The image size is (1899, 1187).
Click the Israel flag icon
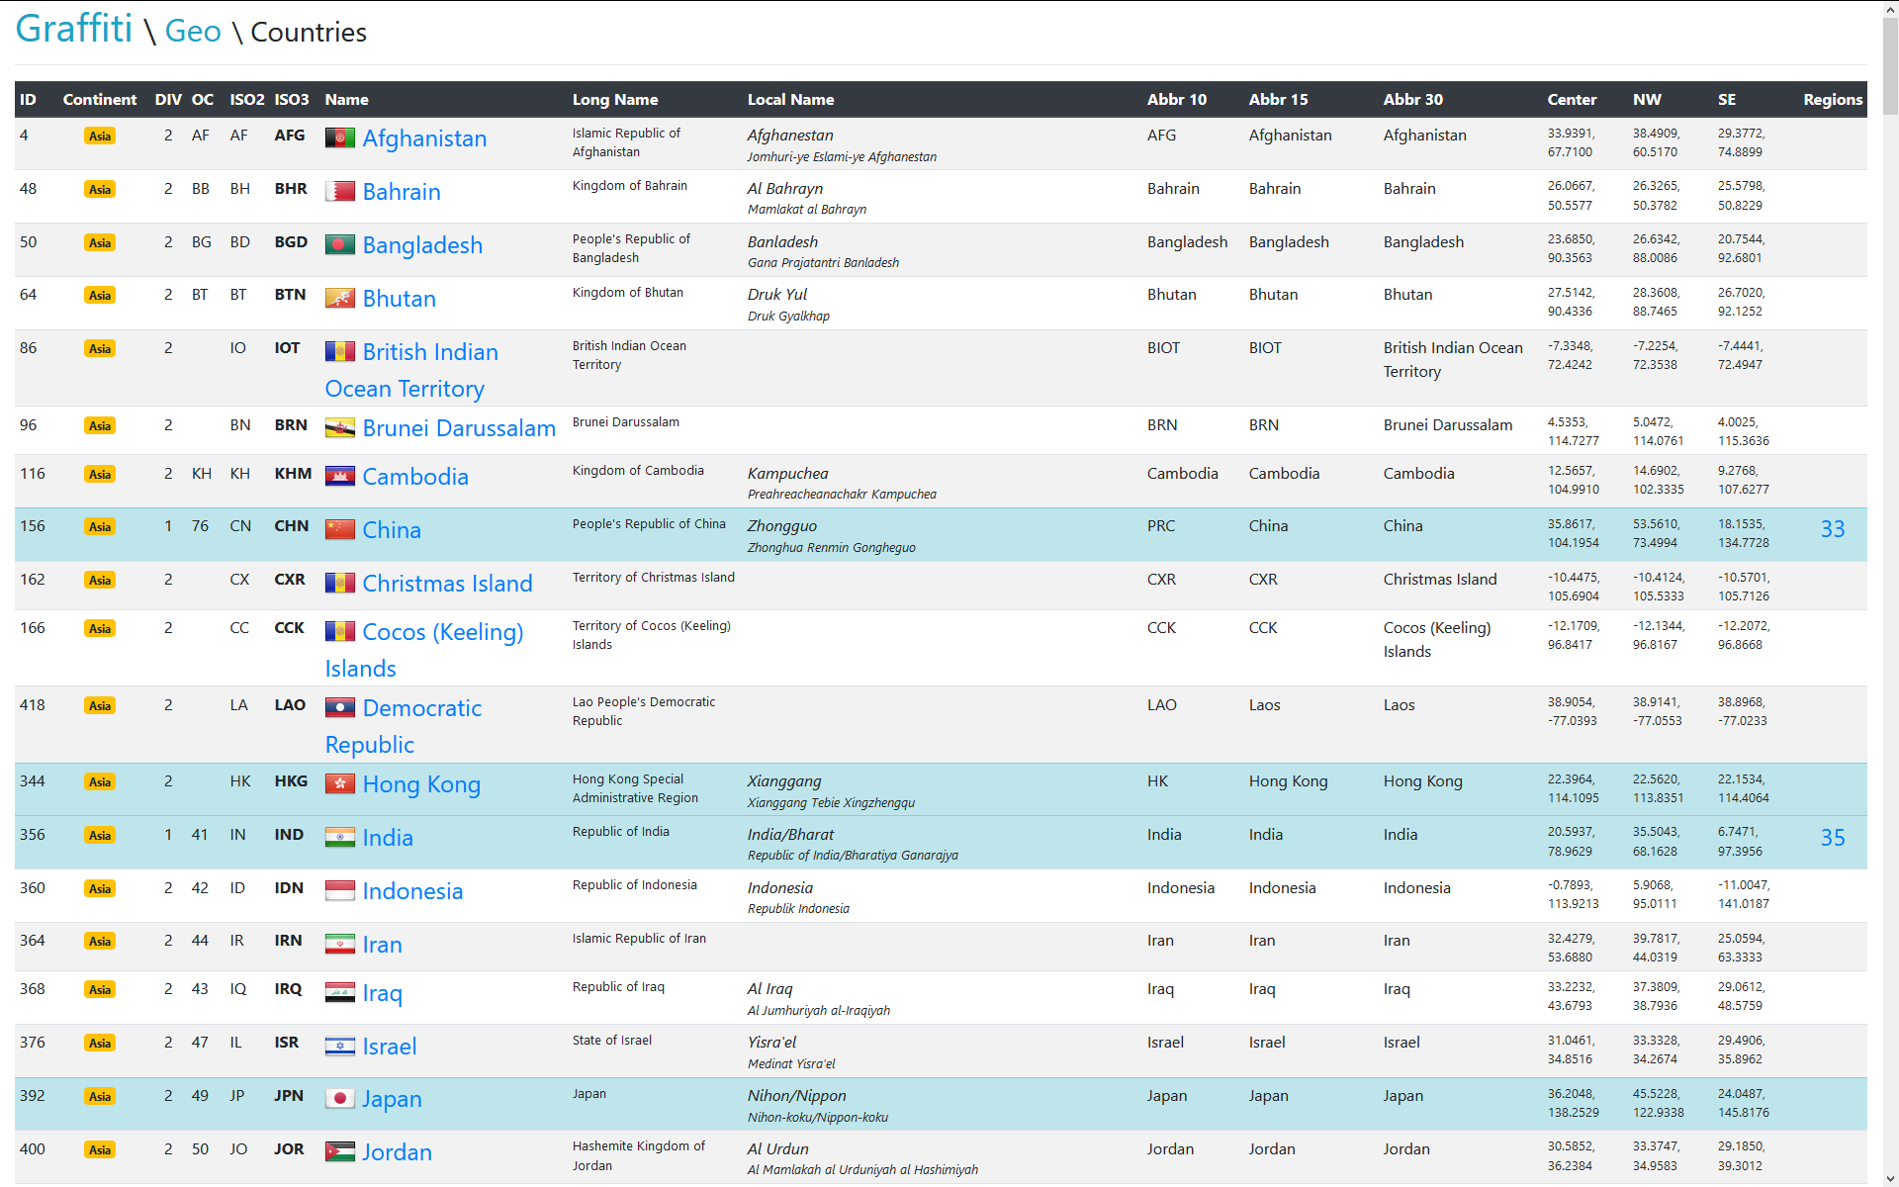click(x=339, y=1046)
